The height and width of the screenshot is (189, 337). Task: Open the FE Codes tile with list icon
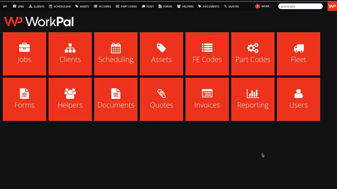tap(207, 54)
